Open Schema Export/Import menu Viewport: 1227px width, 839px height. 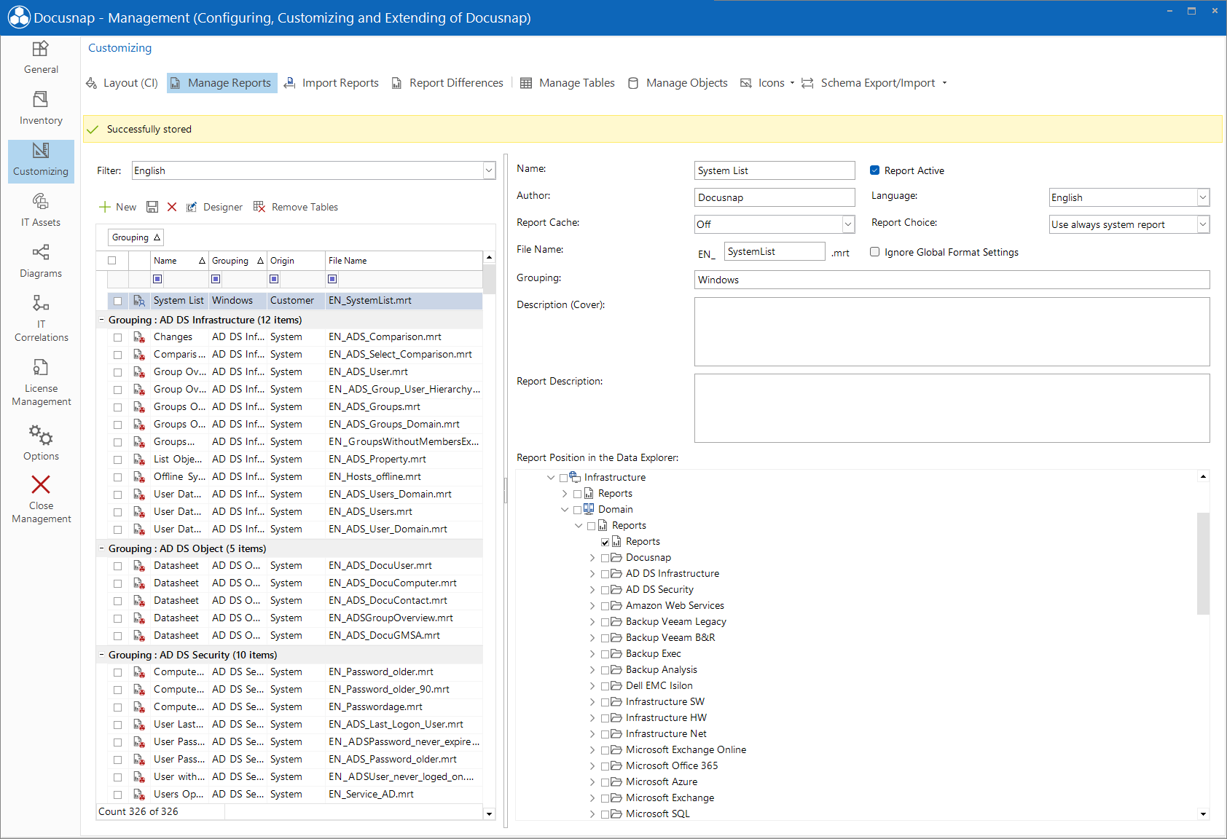pos(874,83)
